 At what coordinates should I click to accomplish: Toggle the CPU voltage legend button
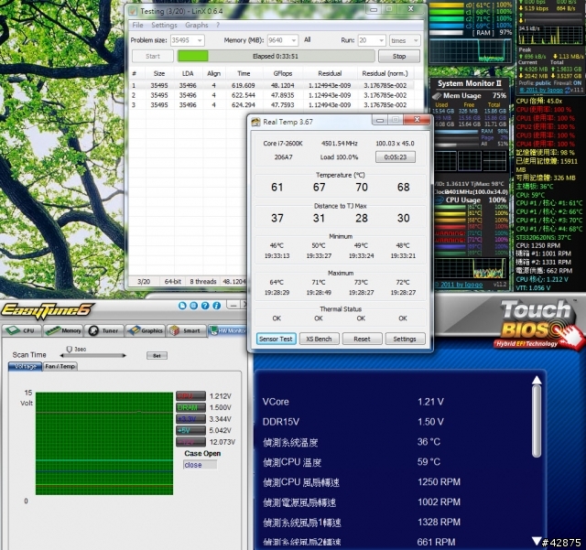(190, 396)
